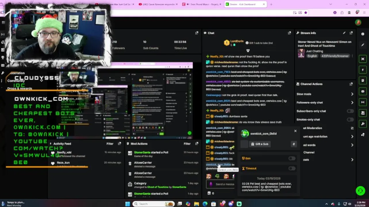
Task: Expand account age restriction settings
Action: pyautogui.click(x=352, y=137)
